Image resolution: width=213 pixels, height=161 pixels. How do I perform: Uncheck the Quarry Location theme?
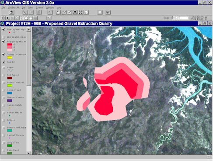[x=3, y=54]
